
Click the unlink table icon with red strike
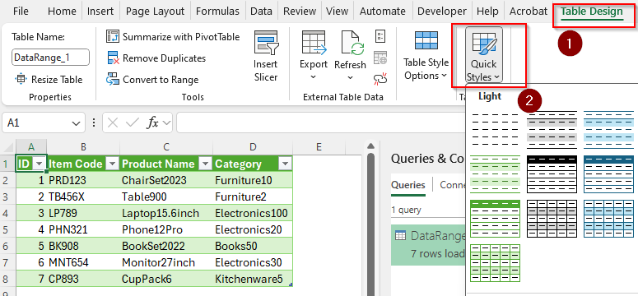380,79
